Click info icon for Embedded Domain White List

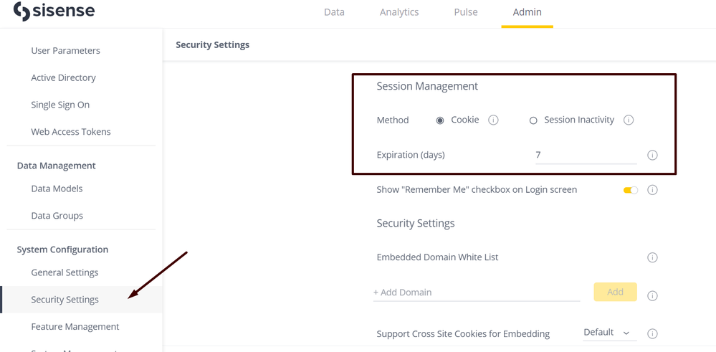(652, 257)
